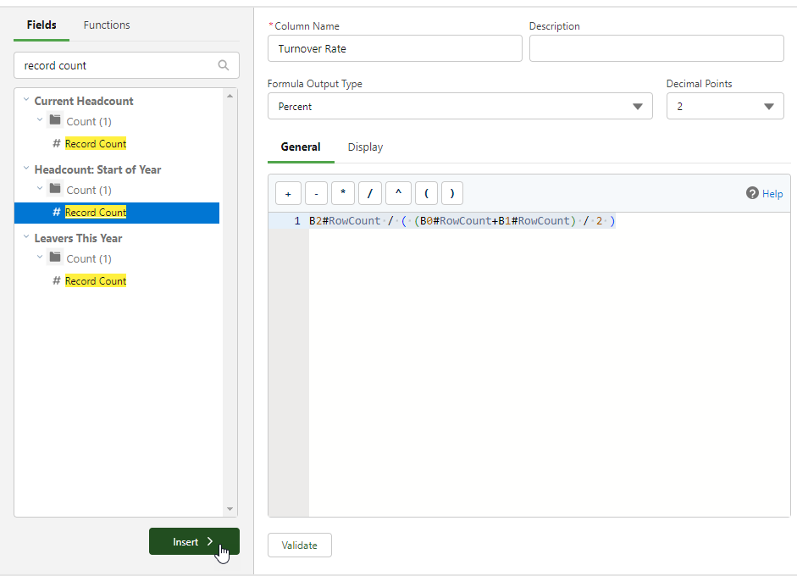Click the search magnifier icon
The width and height of the screenshot is (797, 576).
click(x=224, y=65)
